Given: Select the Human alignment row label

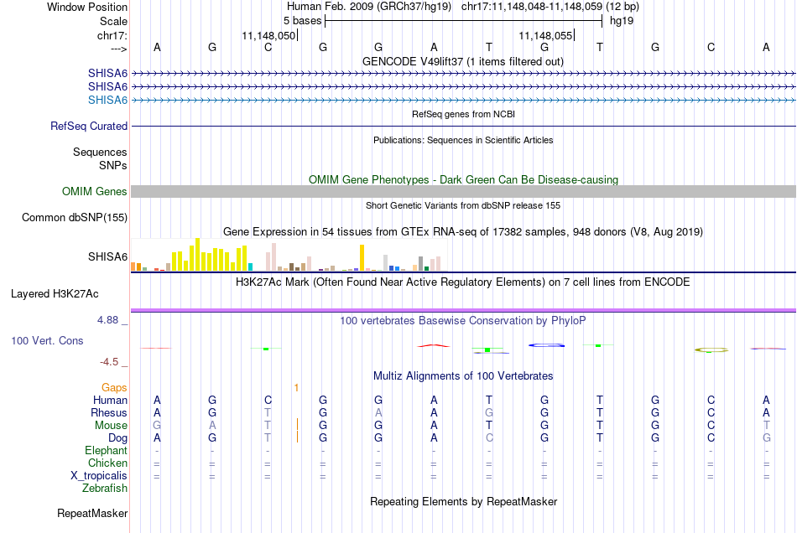Looking at the screenshot, I should click(x=110, y=401).
